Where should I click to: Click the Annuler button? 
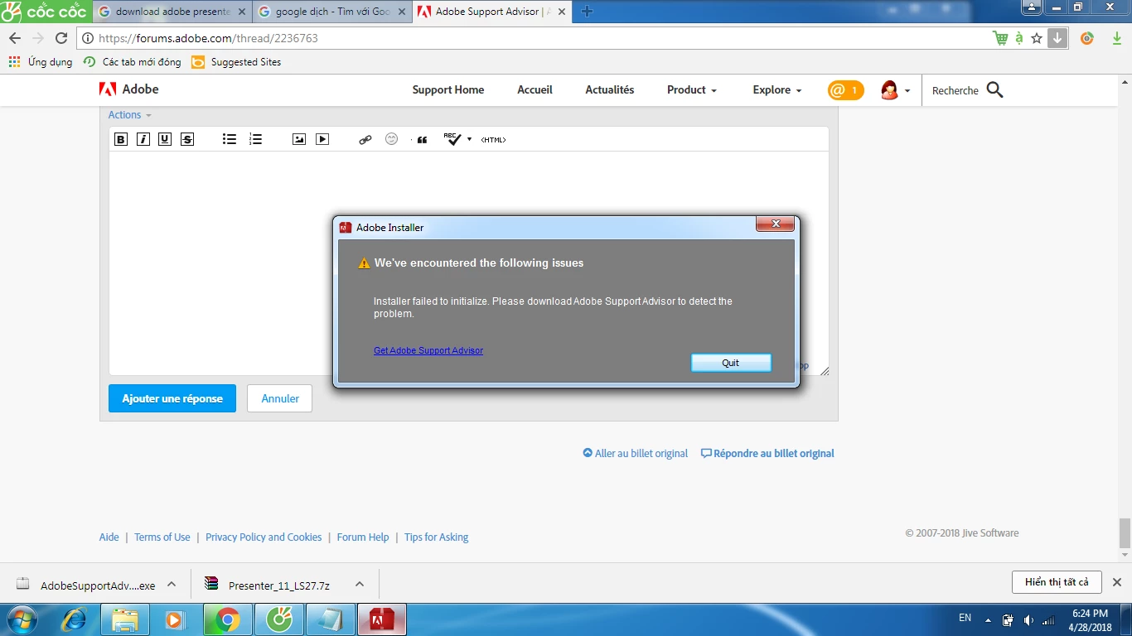coord(280,398)
